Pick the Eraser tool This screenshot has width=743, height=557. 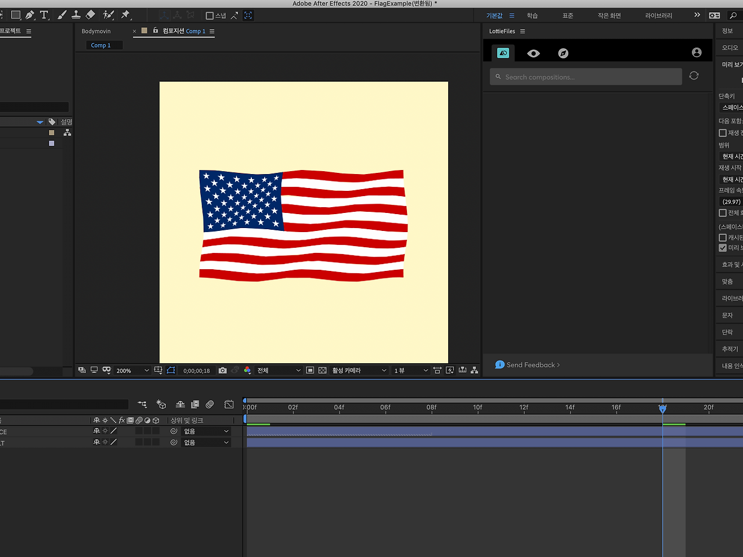91,15
